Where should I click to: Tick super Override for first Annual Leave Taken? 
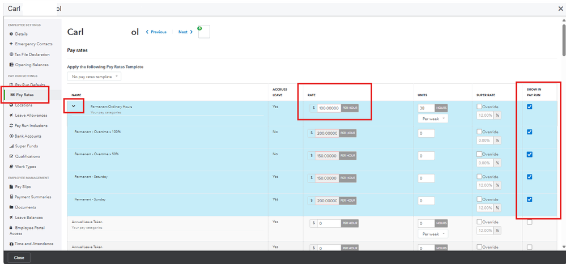[479, 222]
